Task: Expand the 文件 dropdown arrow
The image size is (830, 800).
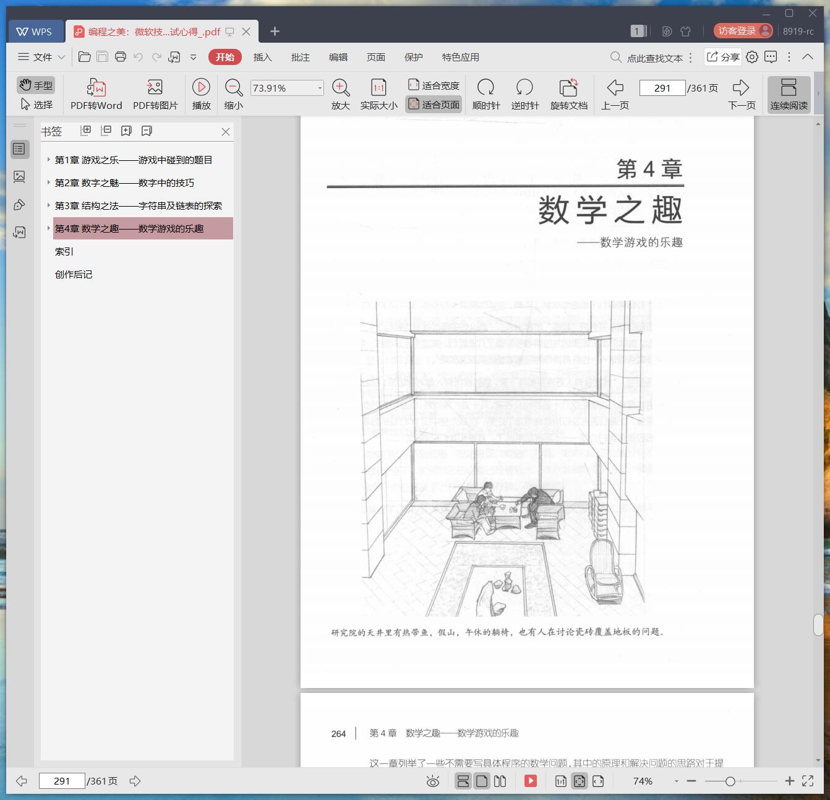Action: coord(61,57)
